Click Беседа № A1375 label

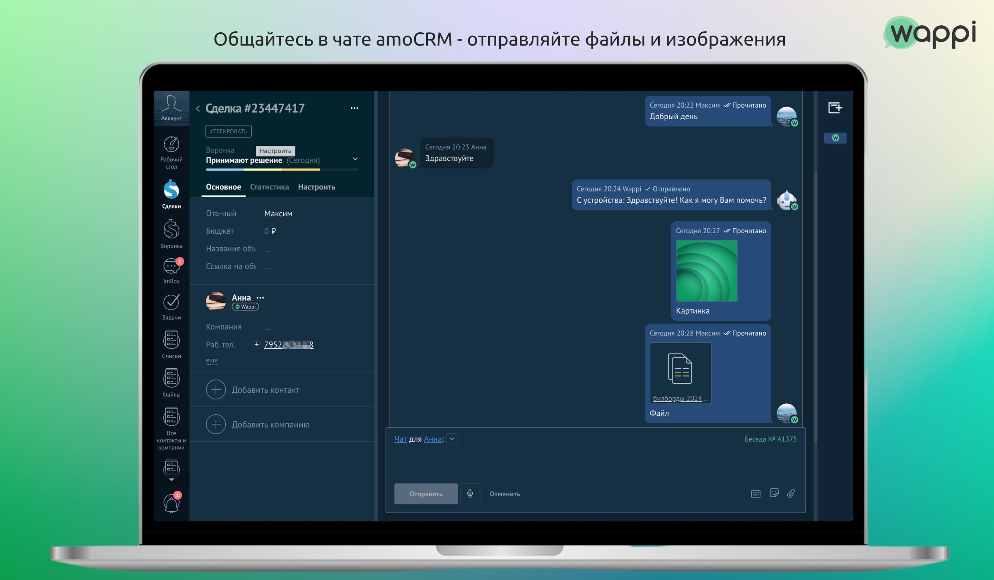click(x=771, y=439)
